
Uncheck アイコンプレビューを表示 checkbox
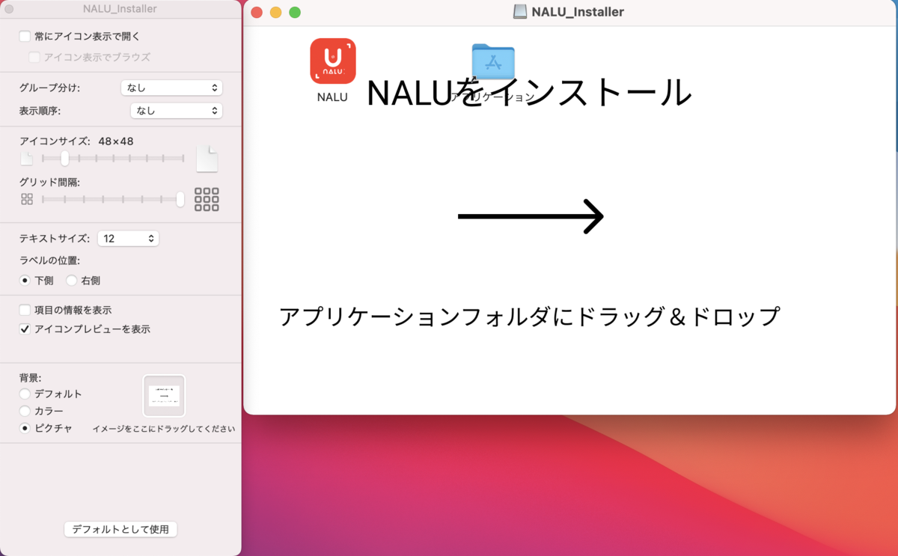[25, 329]
